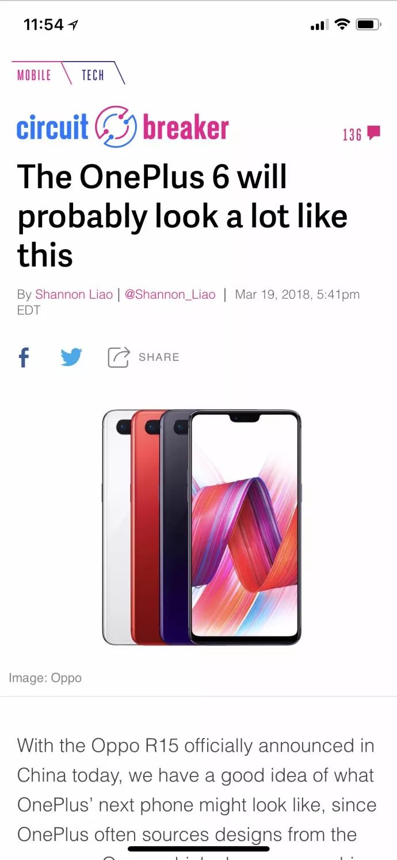Tap the Circuit Breaker circular logo icon
The image size is (397, 860).
click(115, 128)
